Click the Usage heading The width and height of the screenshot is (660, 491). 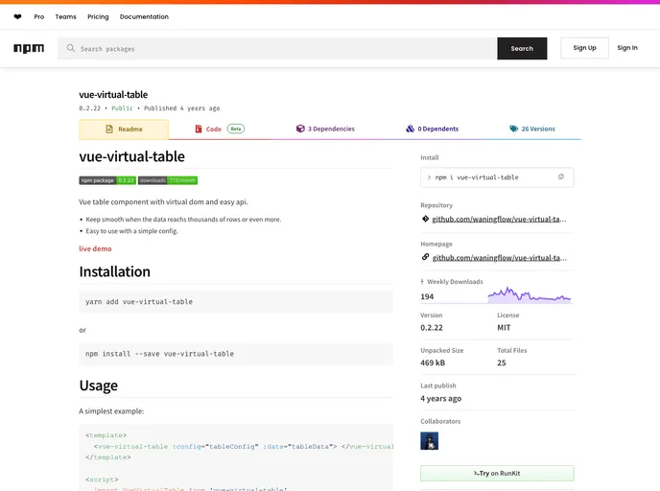pyautogui.click(x=99, y=386)
